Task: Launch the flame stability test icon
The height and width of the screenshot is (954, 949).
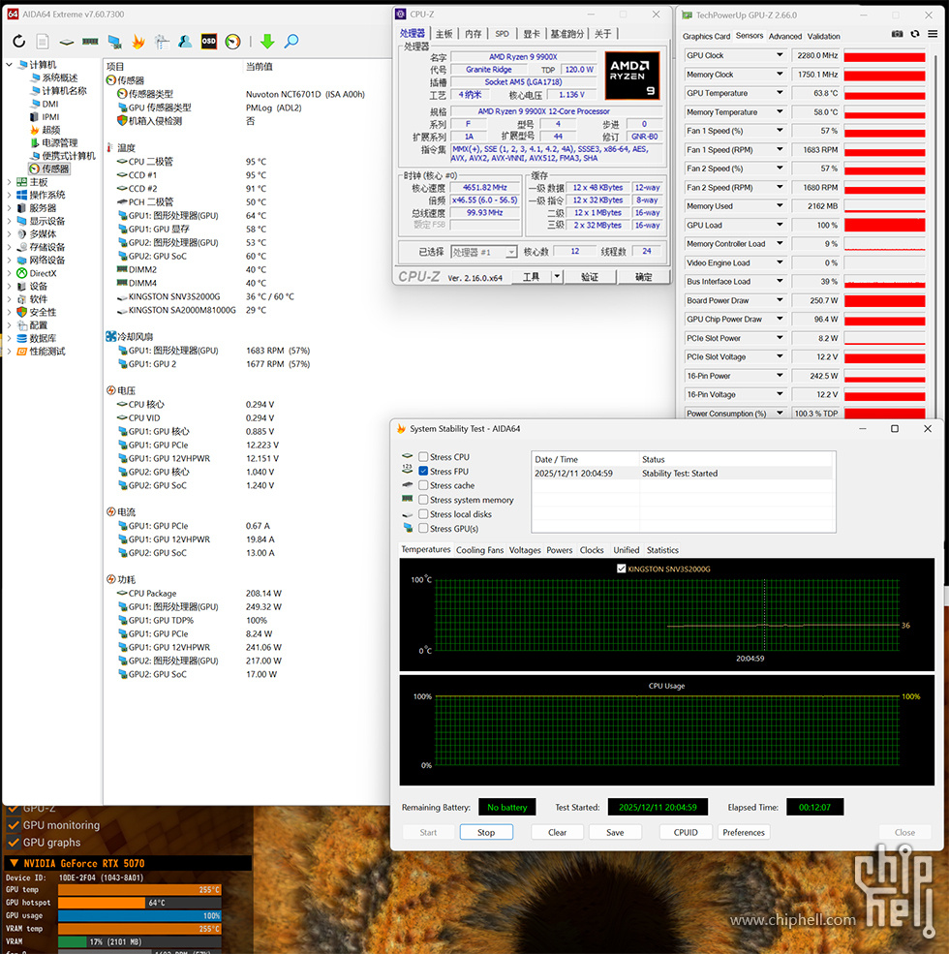Action: [x=138, y=42]
